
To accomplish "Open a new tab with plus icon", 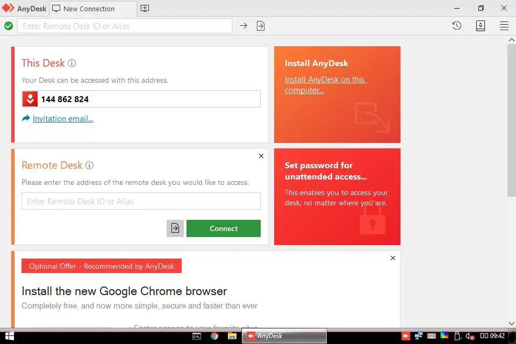I will coord(145,9).
